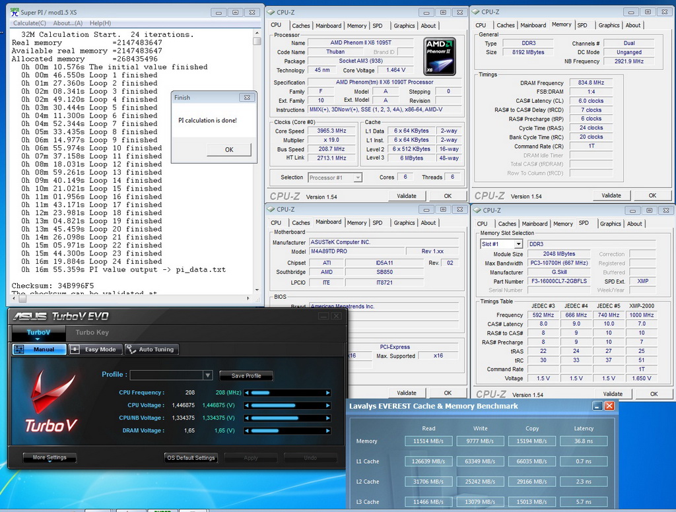Viewport: 676px width, 512px height.
Task: Click the L1 Cache Read value 126639 MB/s
Action: point(428,462)
